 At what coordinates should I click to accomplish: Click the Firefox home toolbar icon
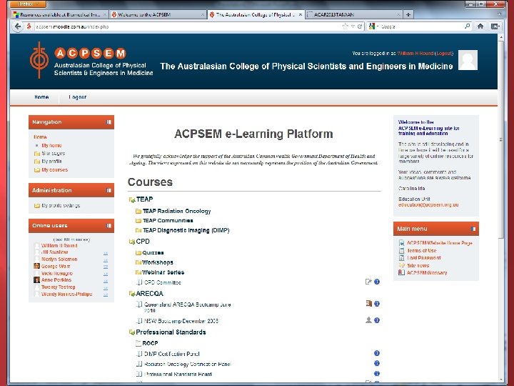click(480, 26)
